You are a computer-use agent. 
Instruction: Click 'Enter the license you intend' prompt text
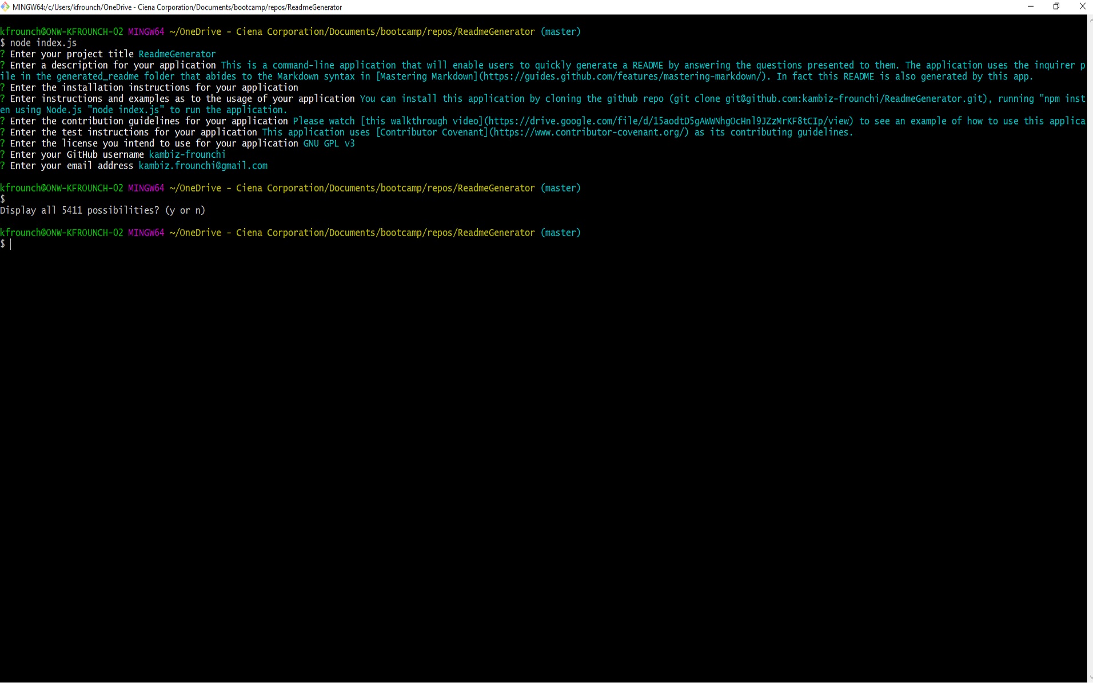[154, 143]
